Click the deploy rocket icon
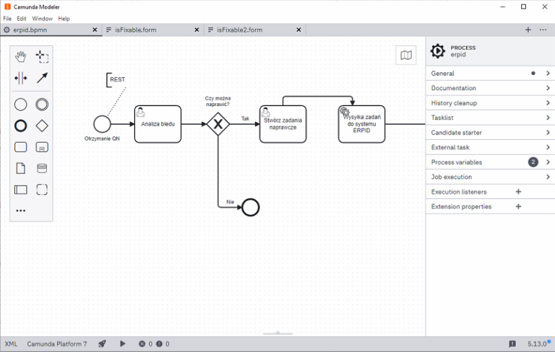Viewport: 555px width, 352px height. 103,344
